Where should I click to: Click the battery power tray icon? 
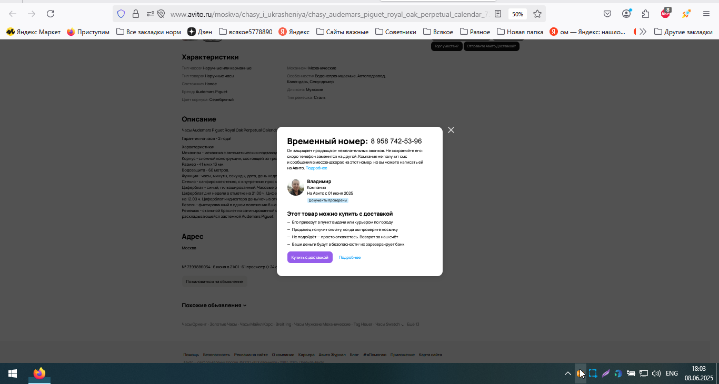click(631, 373)
